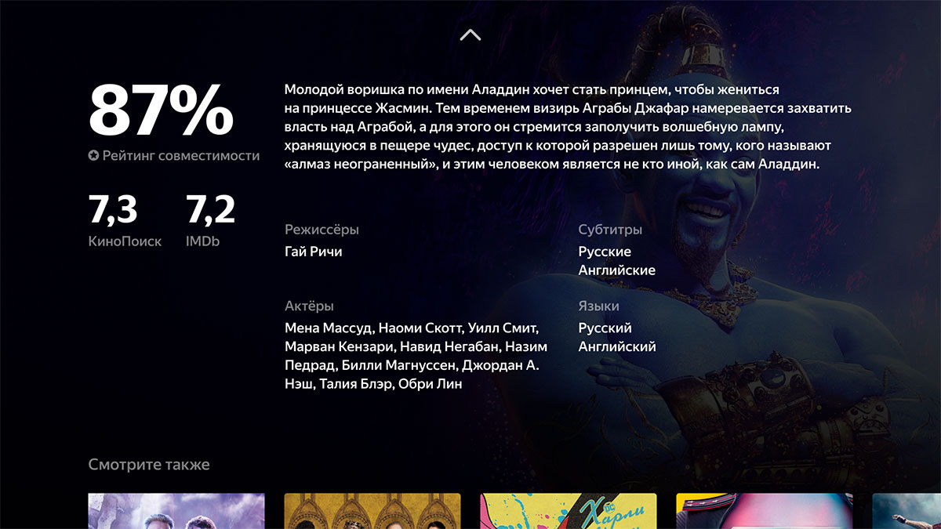This screenshot has height=529, width=941.
Task: Open actor Мена Массуд profile
Action: (x=329, y=328)
